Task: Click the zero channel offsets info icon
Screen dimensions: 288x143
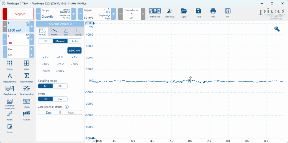Action: coord(67,107)
